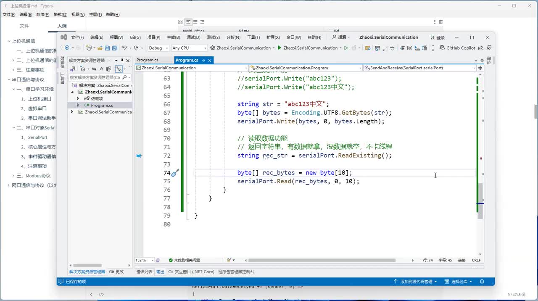Toggle pin on the active Program.cs tab
Image resolution: width=538 pixels, height=301 pixels.
tap(204, 61)
